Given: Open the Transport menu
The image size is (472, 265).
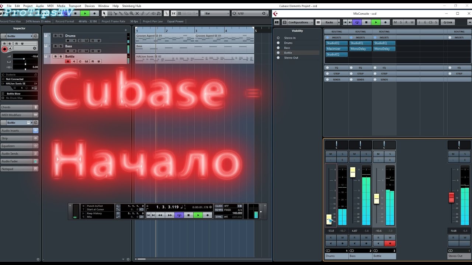Looking at the screenshot, I should 74,6.
